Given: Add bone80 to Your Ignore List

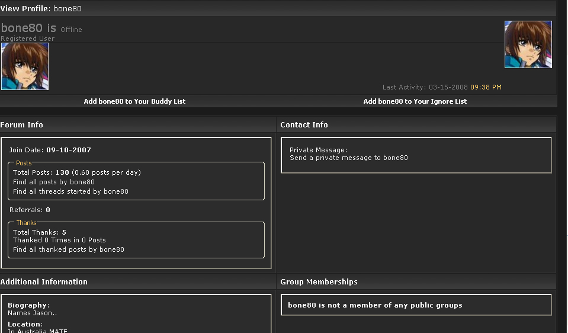Looking at the screenshot, I should coord(415,101).
